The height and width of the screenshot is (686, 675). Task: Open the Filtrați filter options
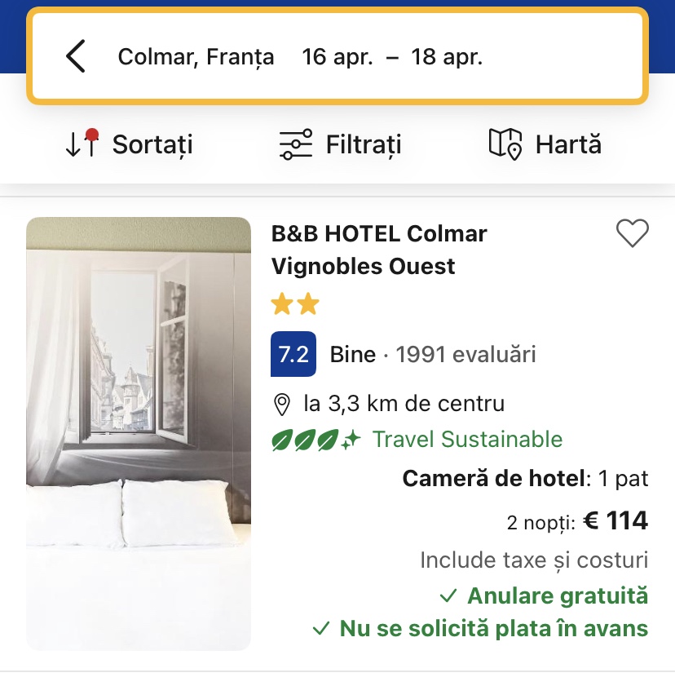click(x=364, y=144)
